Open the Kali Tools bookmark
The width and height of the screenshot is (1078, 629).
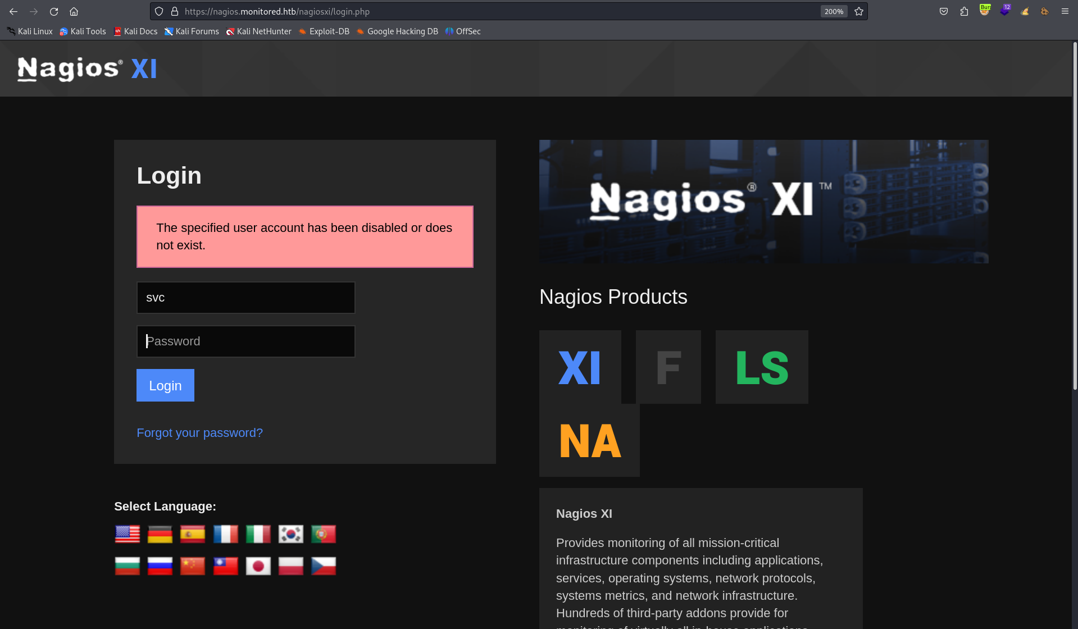(83, 31)
